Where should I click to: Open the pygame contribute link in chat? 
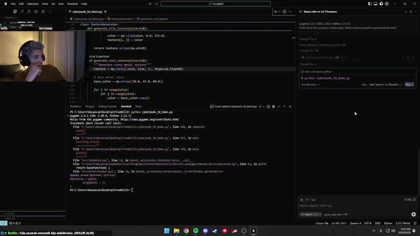point(370,28)
